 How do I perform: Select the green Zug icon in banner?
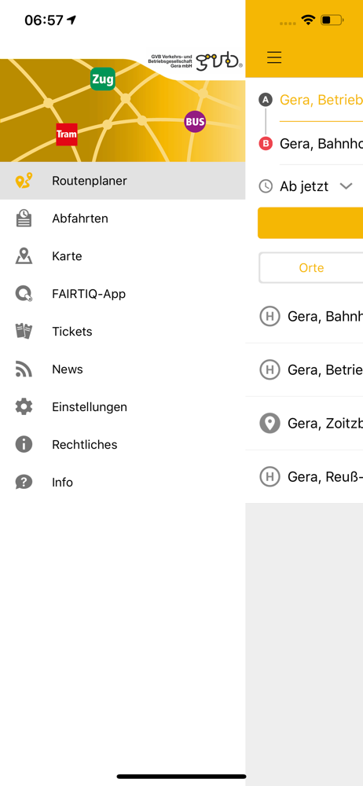[x=103, y=79]
